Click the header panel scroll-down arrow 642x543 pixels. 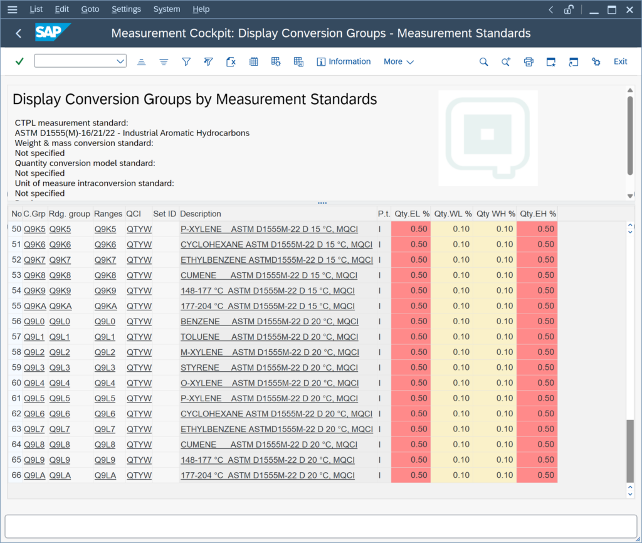(630, 196)
